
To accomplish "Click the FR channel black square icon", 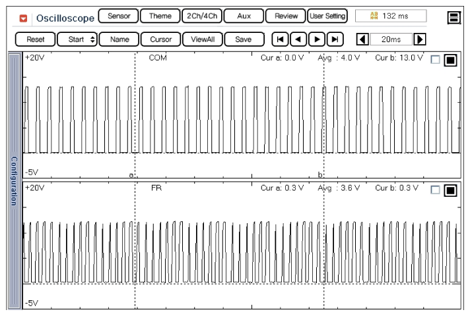I will pos(451,190).
